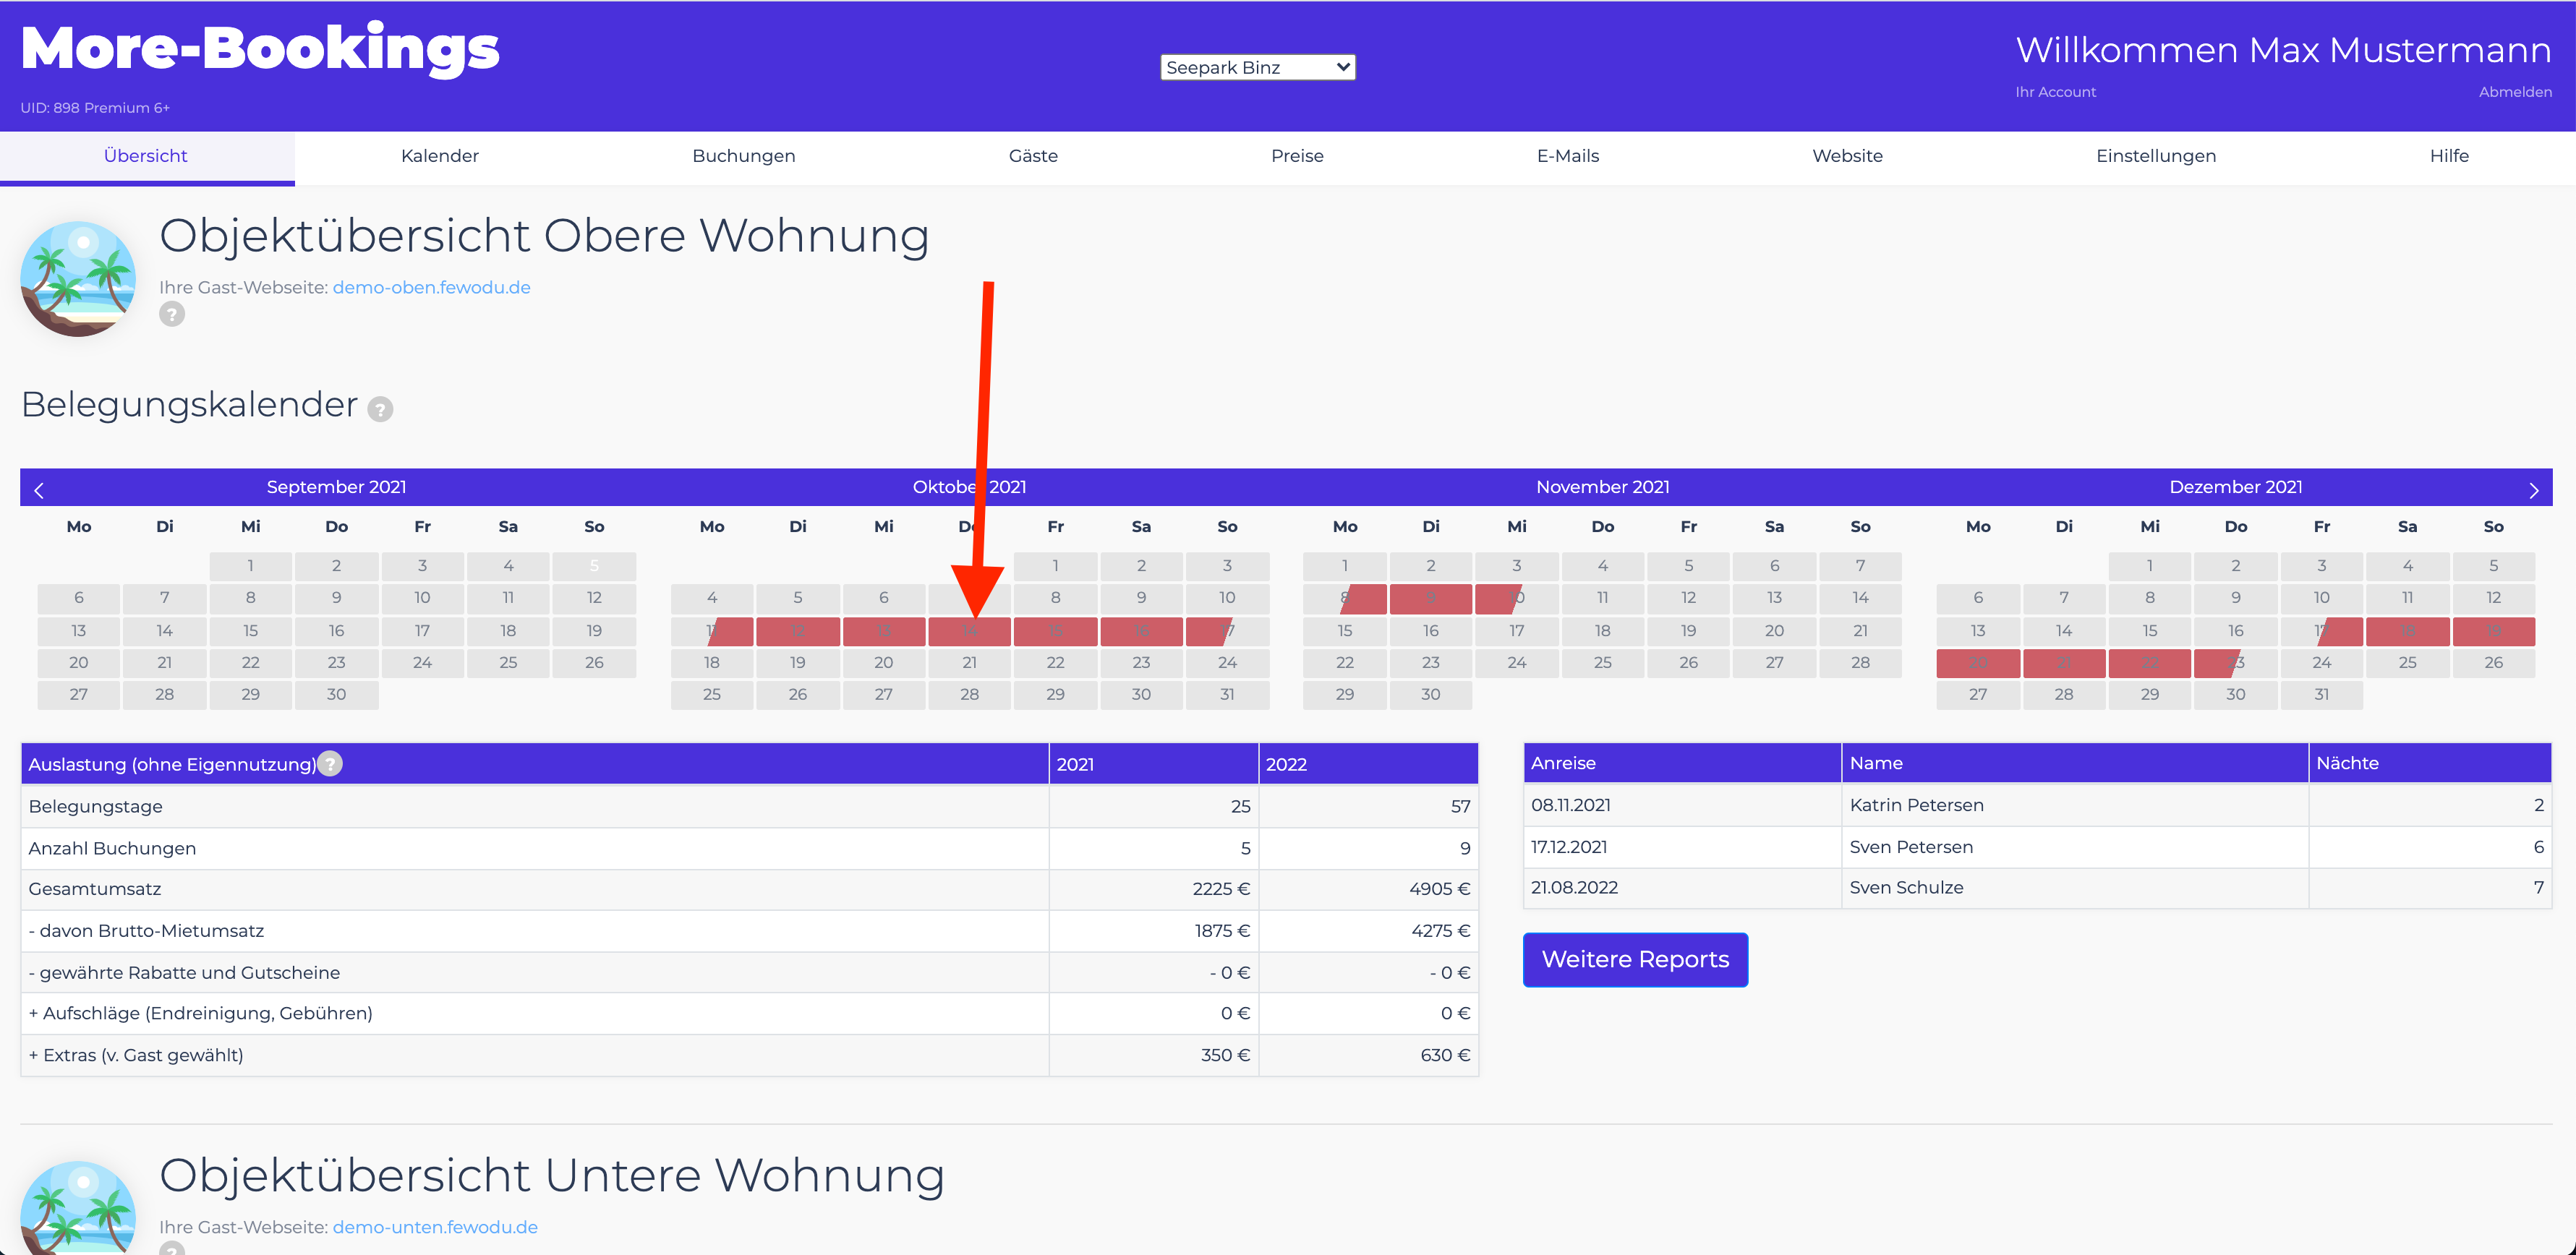Click the Extras 2022 value 630 €
Image resolution: width=2576 pixels, height=1255 pixels.
coord(1445,1055)
